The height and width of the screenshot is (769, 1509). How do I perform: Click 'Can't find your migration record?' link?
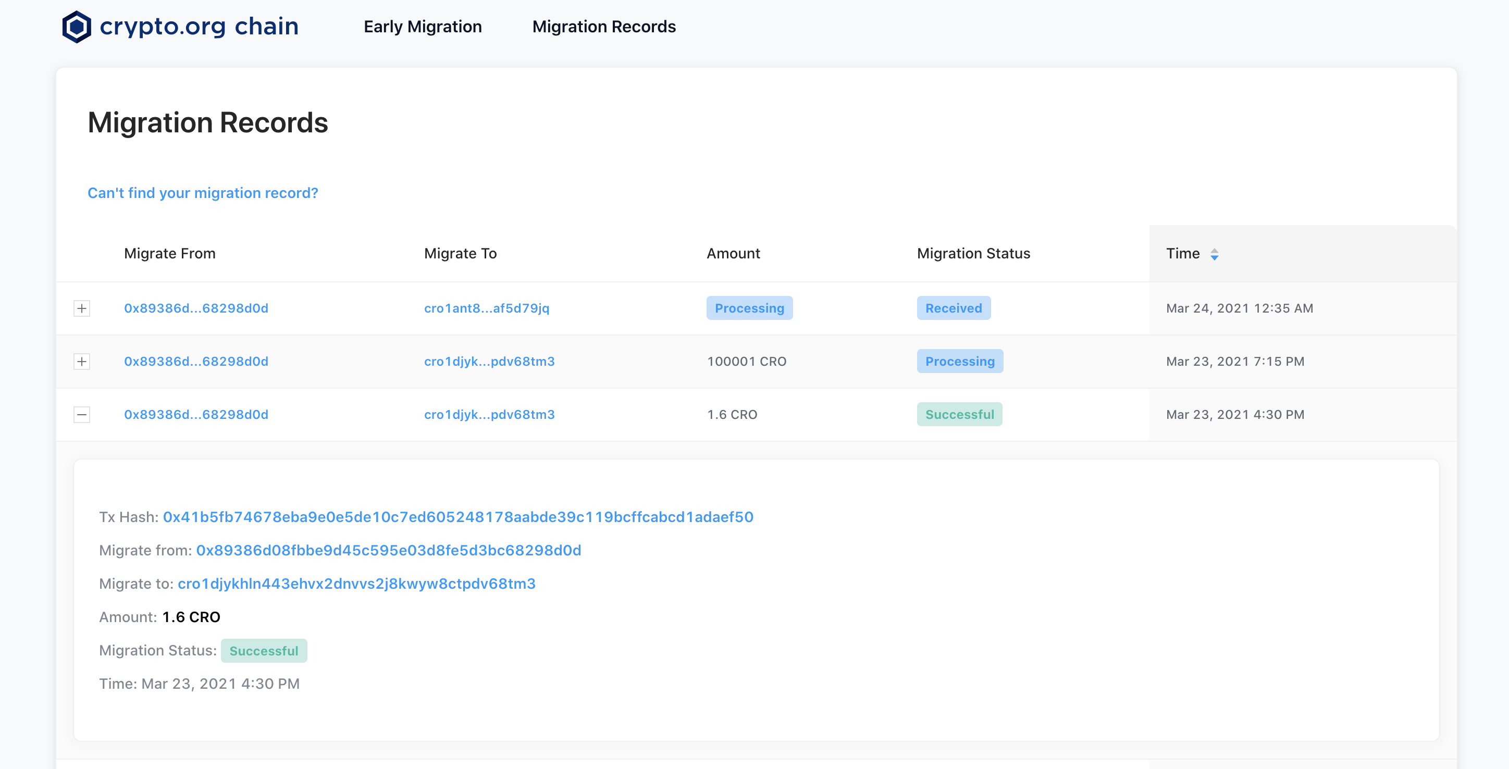[x=203, y=193]
